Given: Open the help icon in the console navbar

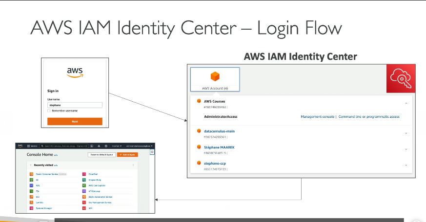Looking at the screenshot, I should [106, 146].
